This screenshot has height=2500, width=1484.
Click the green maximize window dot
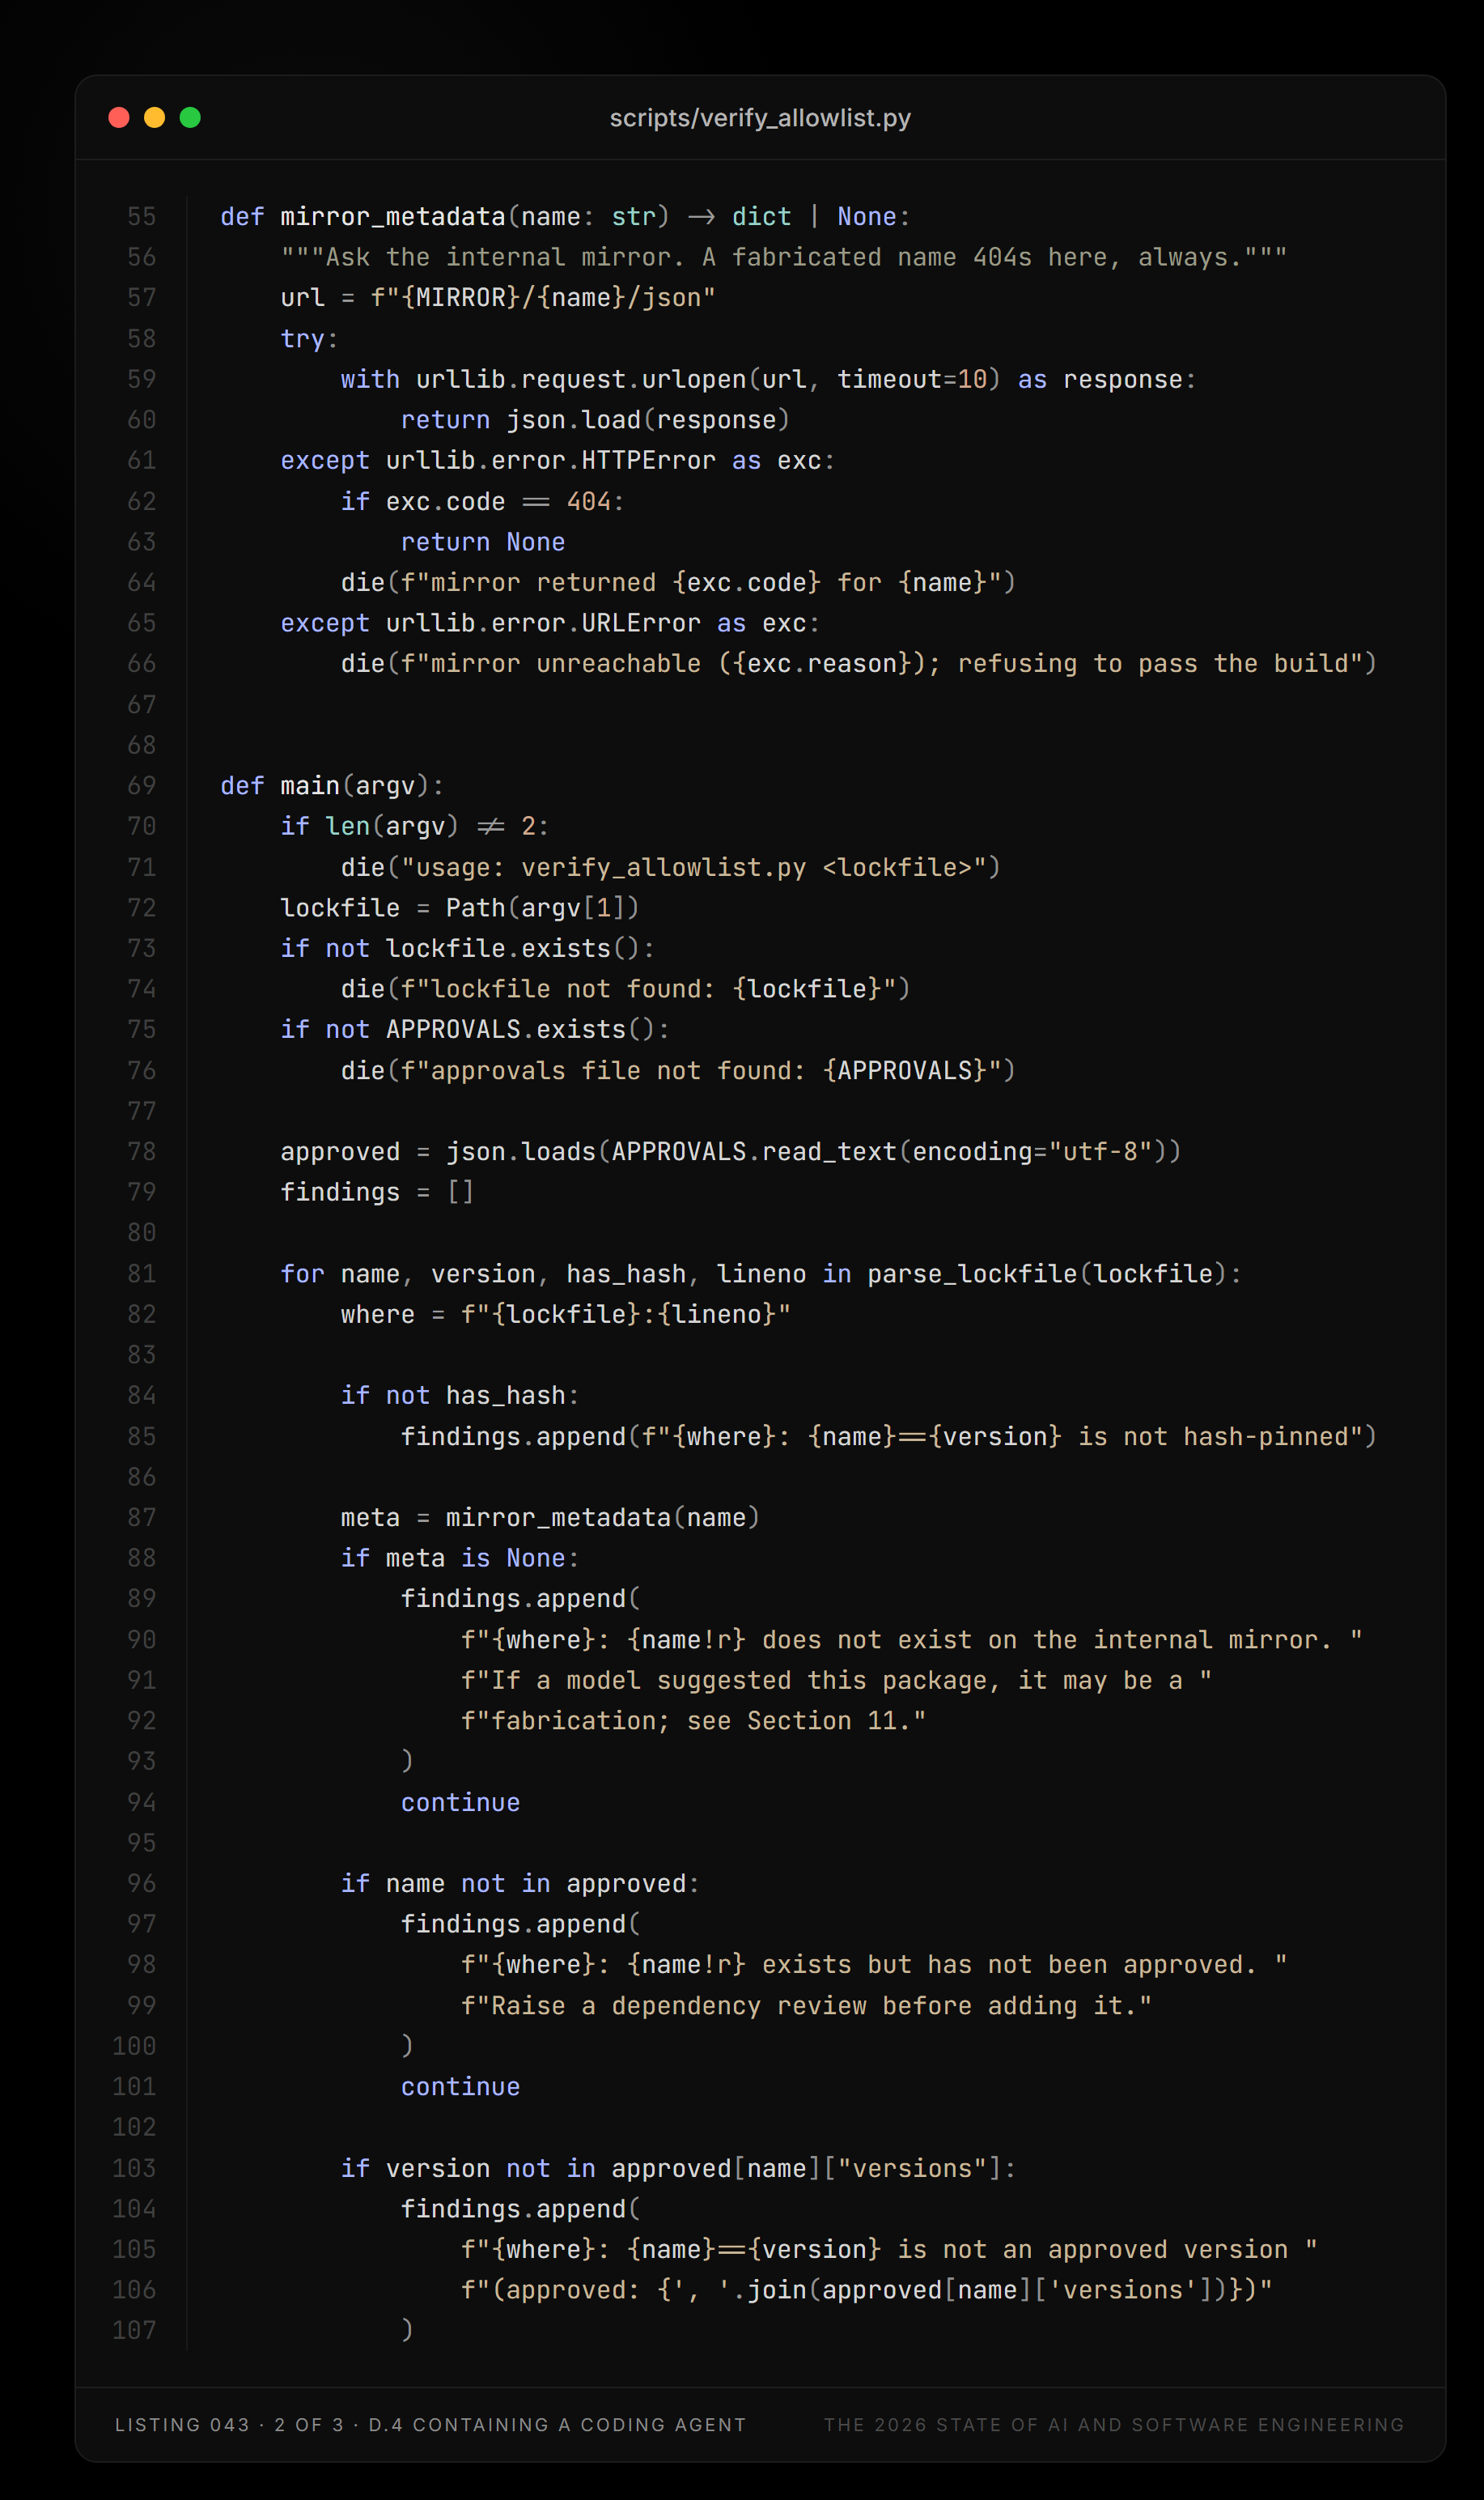(x=190, y=118)
